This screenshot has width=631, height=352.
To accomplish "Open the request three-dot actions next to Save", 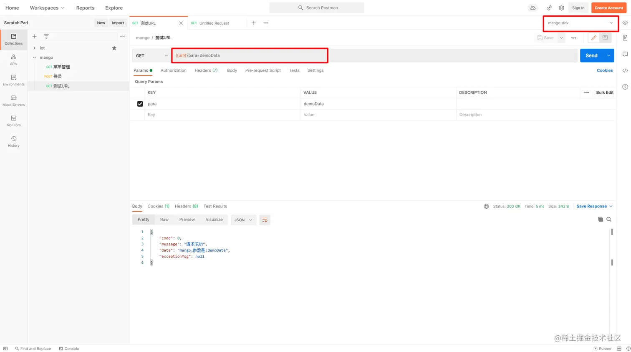I will (574, 38).
